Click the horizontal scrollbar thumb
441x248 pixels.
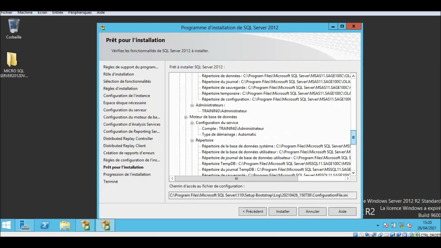[x=236, y=178]
